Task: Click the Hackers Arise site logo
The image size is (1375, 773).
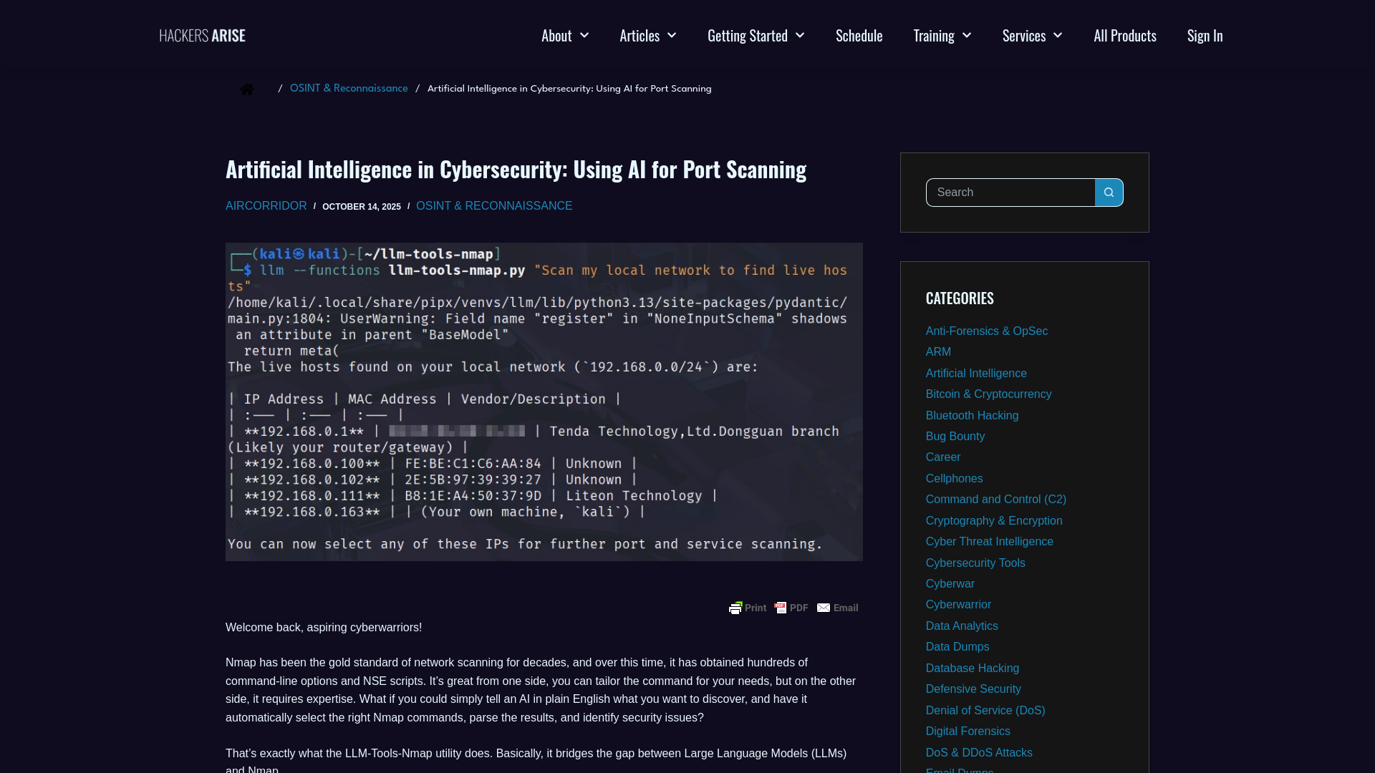Action: (x=202, y=35)
